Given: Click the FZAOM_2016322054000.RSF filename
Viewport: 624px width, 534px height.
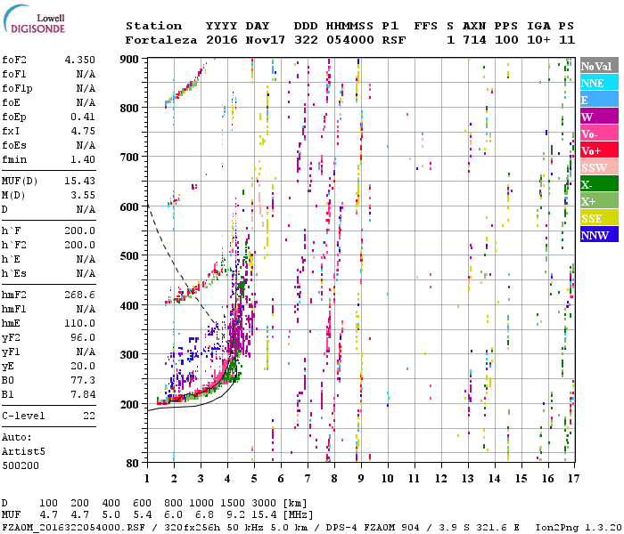Looking at the screenshot, I should tap(74, 528).
